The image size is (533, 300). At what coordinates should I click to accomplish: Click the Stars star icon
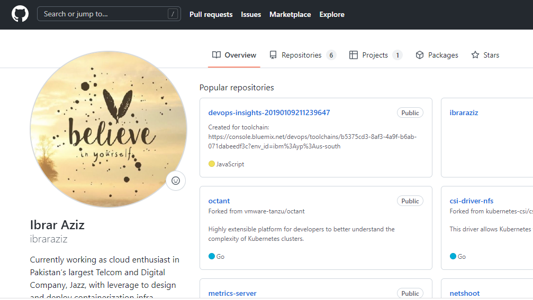tap(475, 55)
